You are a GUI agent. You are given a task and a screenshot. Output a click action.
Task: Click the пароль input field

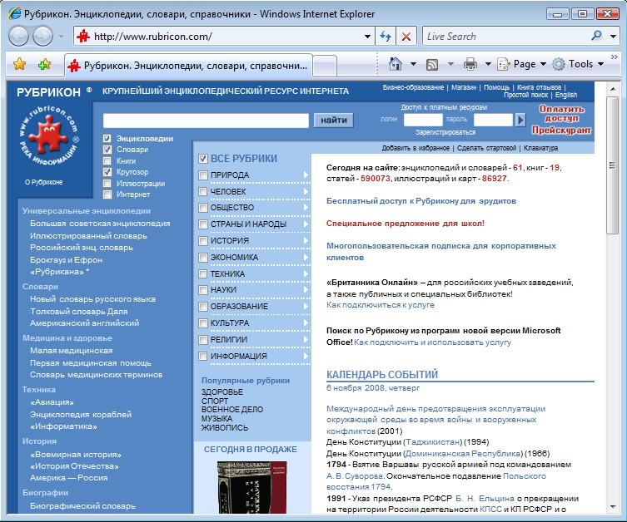(x=493, y=120)
